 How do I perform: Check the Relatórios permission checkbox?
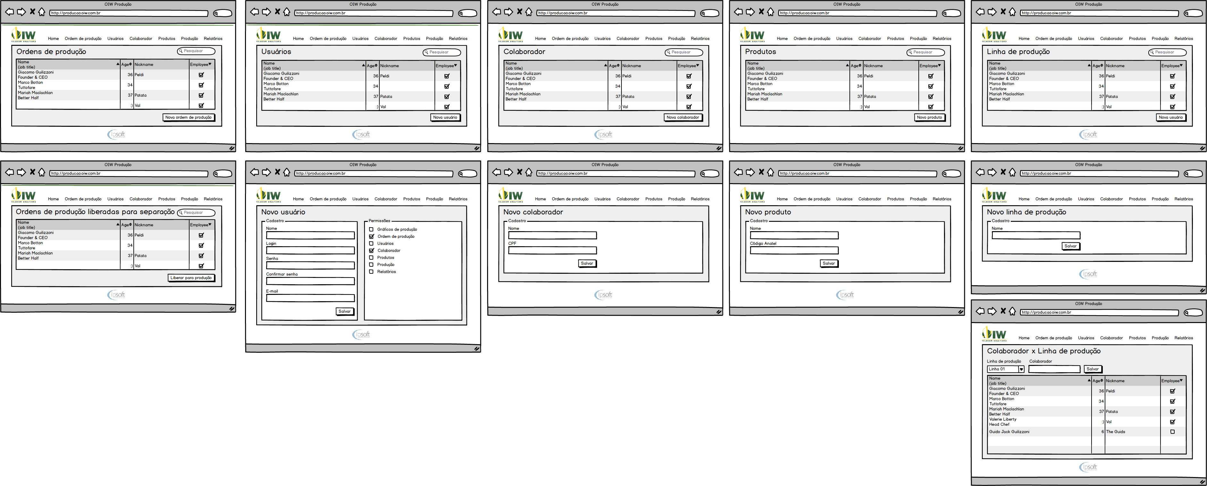pyautogui.click(x=372, y=272)
